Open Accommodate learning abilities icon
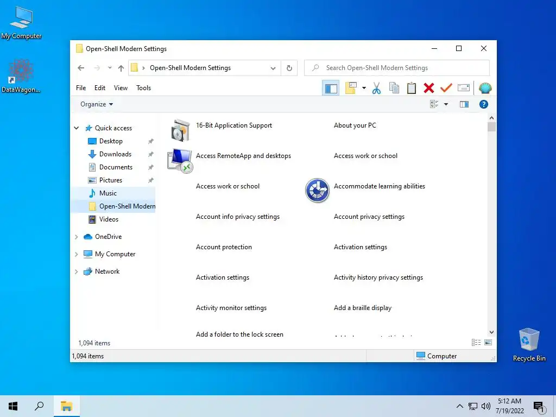Image resolution: width=556 pixels, height=417 pixels. coord(317,191)
